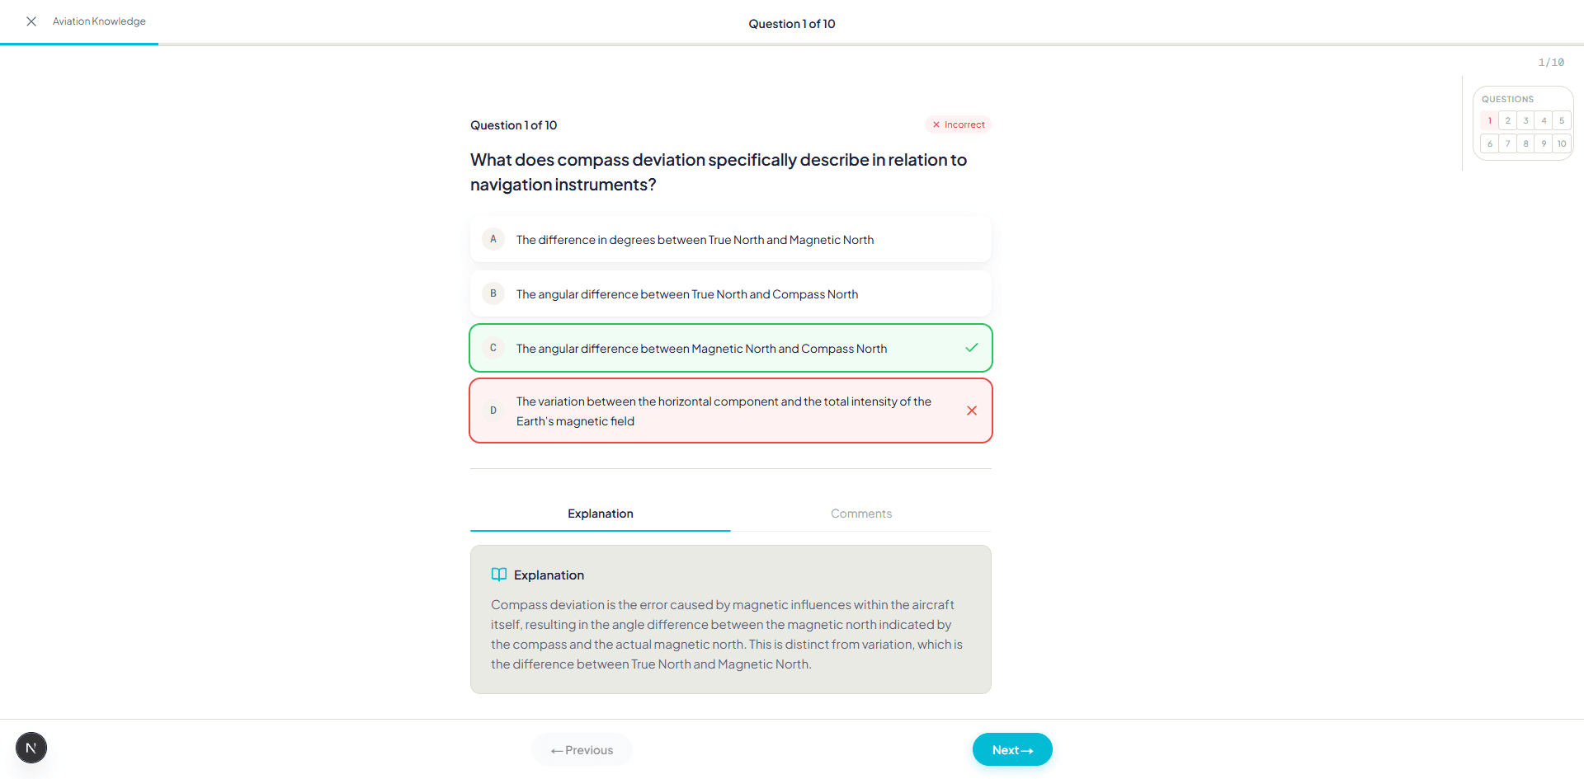1584x779 pixels.
Task: Click the letter A badge
Action: pyautogui.click(x=493, y=239)
